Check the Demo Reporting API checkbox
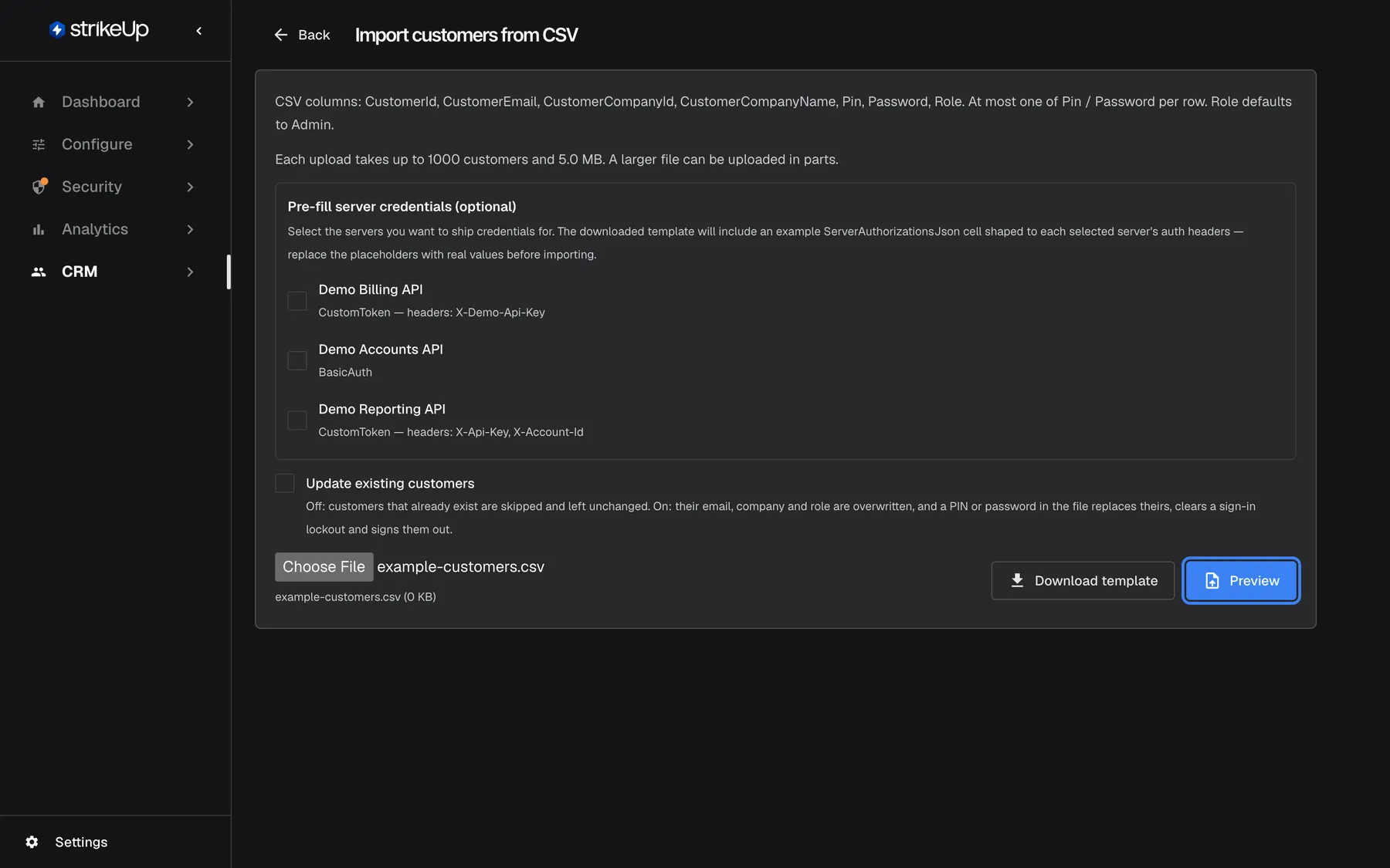The height and width of the screenshot is (868, 1390). (x=297, y=420)
